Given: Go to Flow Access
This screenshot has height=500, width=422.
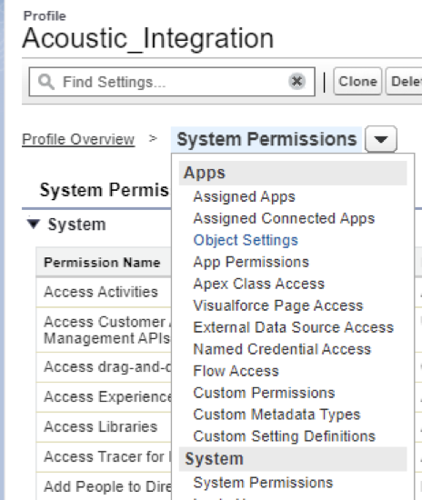Looking at the screenshot, I should pyautogui.click(x=236, y=371).
